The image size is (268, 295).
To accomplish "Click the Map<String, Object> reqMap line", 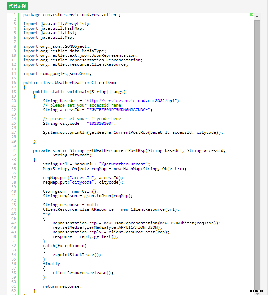I will pyautogui.click(x=115, y=168).
